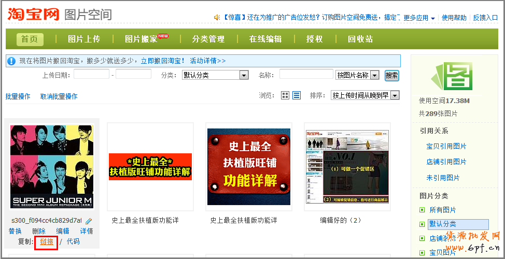
Task: Click the speaker announcement icon
Action: coord(217,18)
